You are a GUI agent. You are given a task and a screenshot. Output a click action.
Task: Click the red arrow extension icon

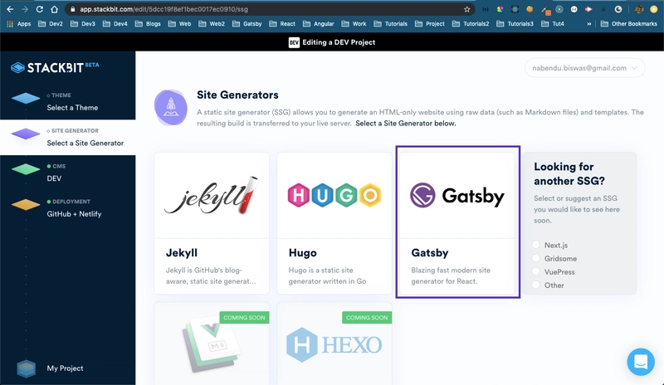point(588,9)
